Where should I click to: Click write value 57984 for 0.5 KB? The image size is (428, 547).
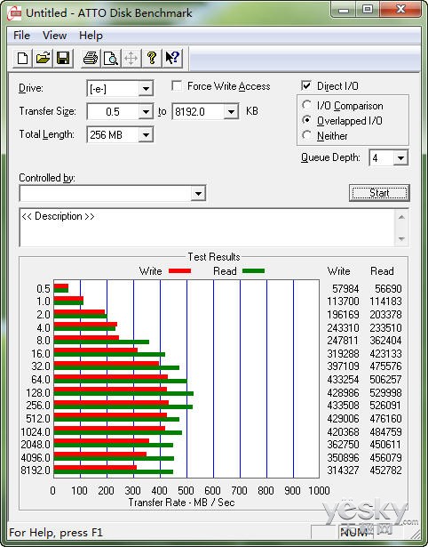(345, 289)
